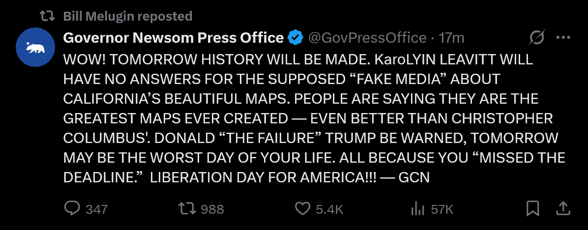Bookmark this post

click(x=532, y=208)
